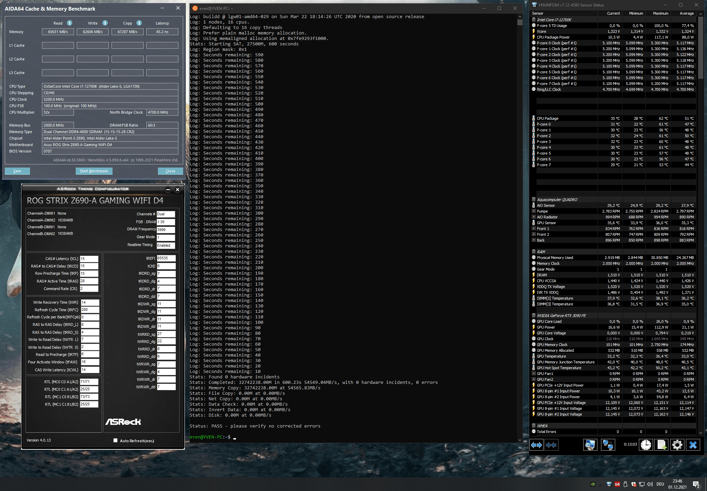Click Memory Read result 65631 MB/s

[58, 32]
